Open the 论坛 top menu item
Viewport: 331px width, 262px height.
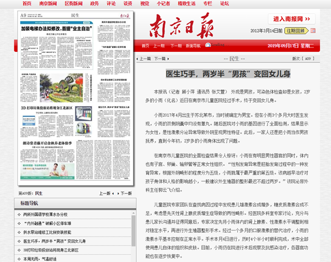tap(225, 3)
